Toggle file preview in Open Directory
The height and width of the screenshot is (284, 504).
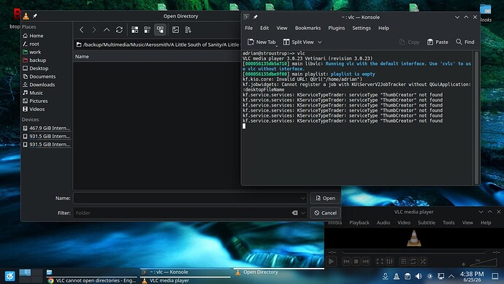pos(175,30)
